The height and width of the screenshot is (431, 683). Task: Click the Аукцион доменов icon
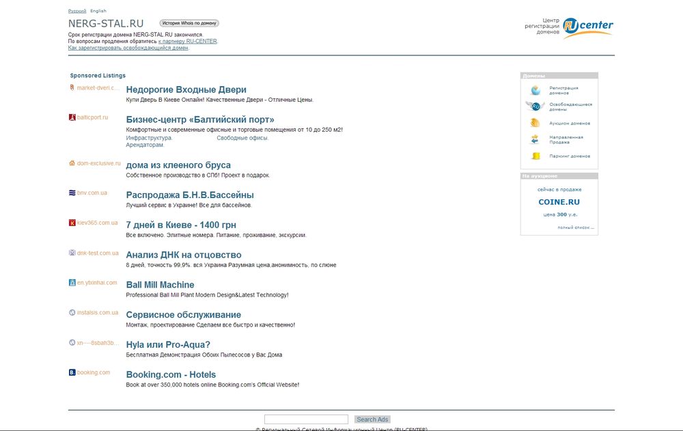[x=535, y=123]
